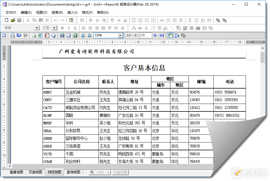Image resolution: width=270 pixels, height=181 pixels.
Task: Click the Zoom In magnifier icon
Action: click(x=83, y=35)
